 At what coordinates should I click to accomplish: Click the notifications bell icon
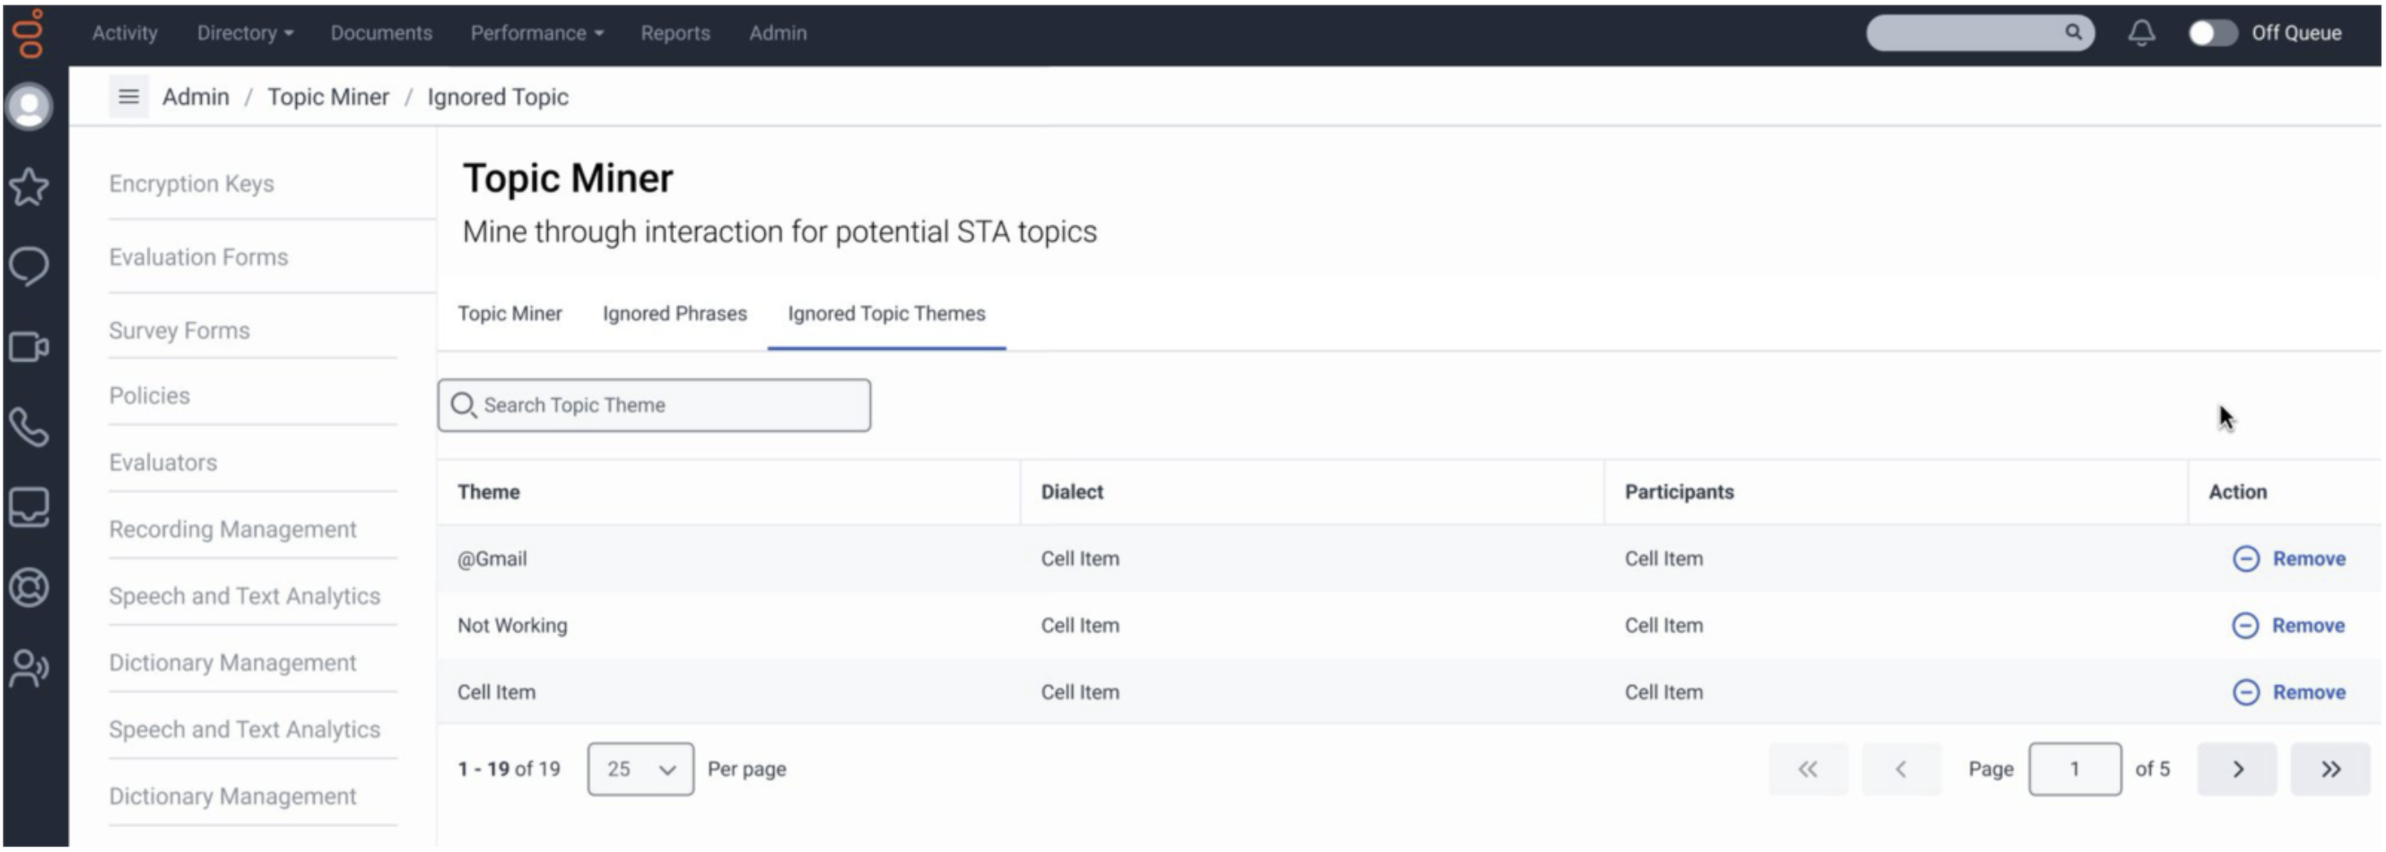pos(2140,33)
